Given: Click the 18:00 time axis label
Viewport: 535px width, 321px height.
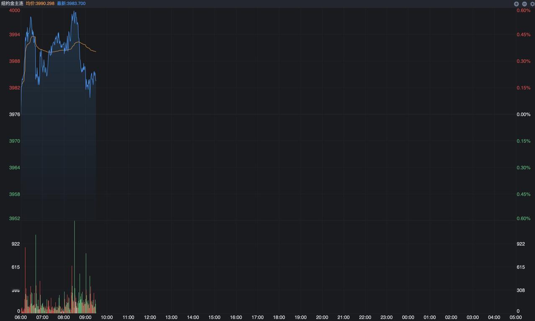Looking at the screenshot, I should [279, 318].
